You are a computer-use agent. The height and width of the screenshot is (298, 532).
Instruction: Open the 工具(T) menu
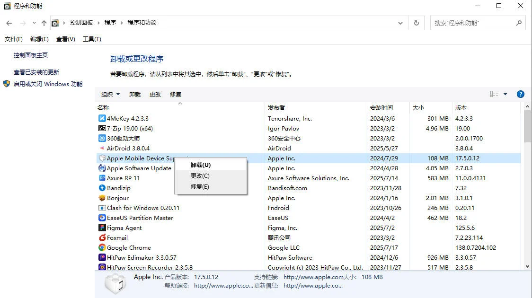92,39
